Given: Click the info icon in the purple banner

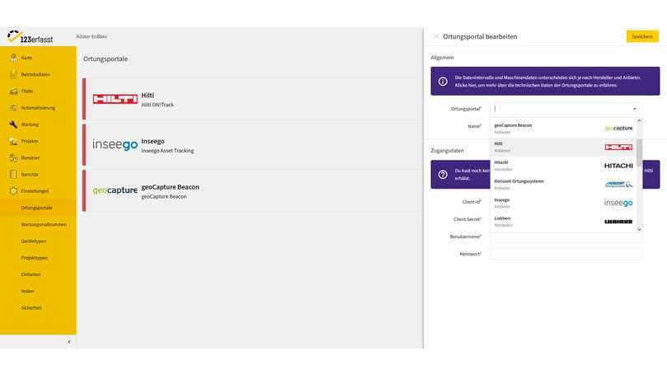Looking at the screenshot, I should click(x=443, y=82).
